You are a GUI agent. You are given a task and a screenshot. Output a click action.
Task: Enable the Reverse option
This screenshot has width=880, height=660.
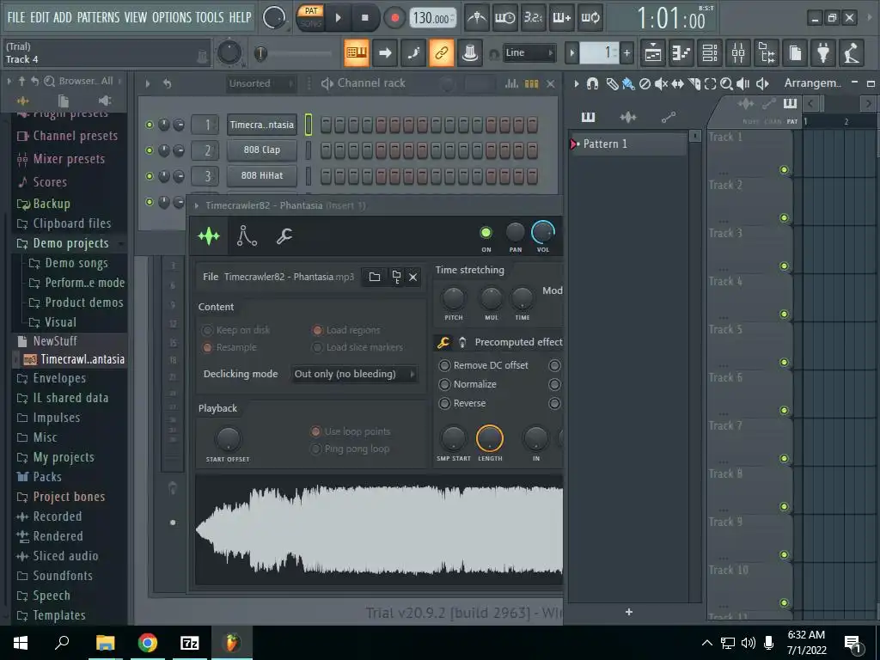(x=444, y=404)
